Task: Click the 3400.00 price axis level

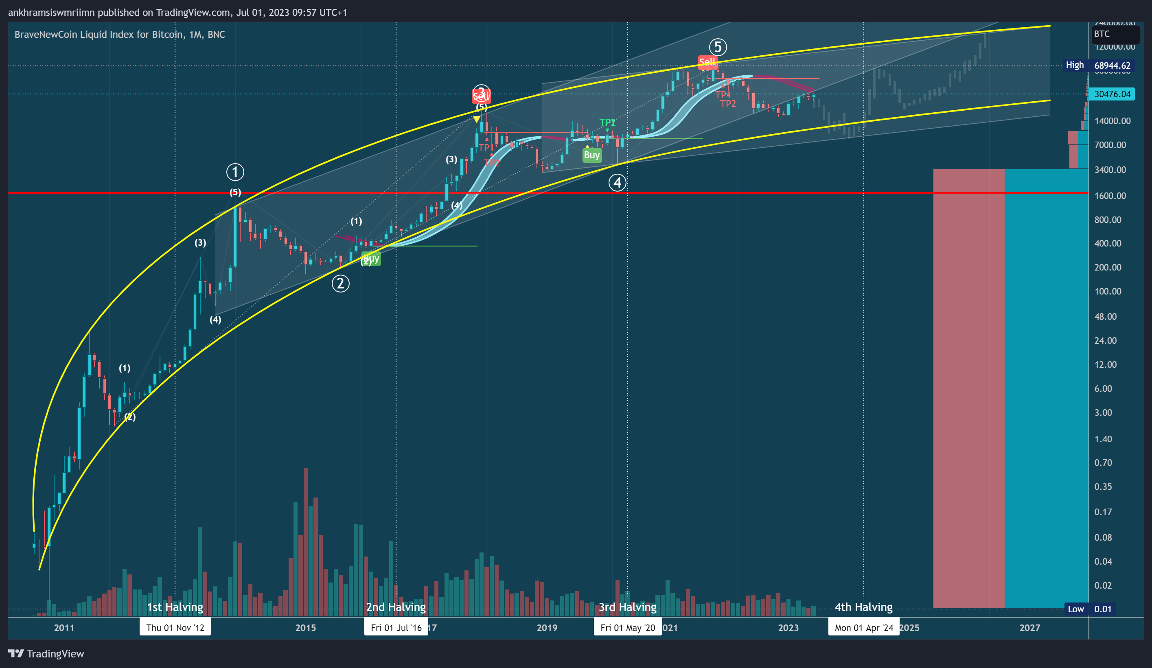Action: click(1110, 170)
